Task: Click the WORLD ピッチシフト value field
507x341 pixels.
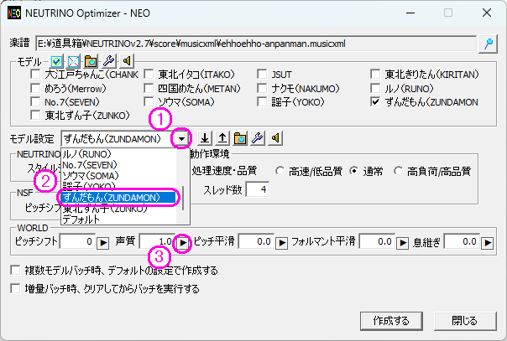Action: 77,241
